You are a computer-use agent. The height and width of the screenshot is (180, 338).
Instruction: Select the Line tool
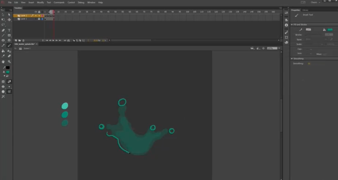[3, 35]
